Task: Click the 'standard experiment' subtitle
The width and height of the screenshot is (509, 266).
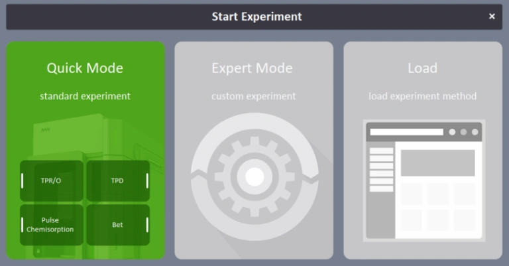Action: click(85, 96)
